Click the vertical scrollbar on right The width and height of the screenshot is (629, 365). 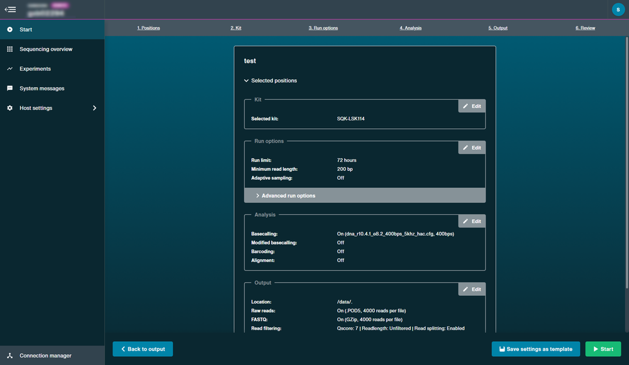coord(626,162)
